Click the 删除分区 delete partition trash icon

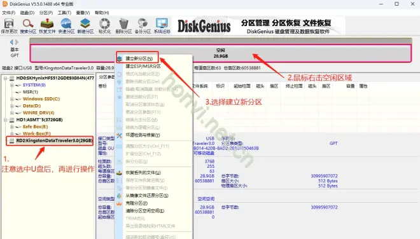123,26
